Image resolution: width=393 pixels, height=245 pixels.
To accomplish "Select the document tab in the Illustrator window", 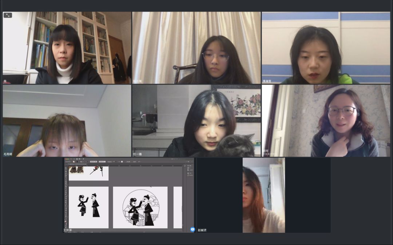I will (x=78, y=164).
